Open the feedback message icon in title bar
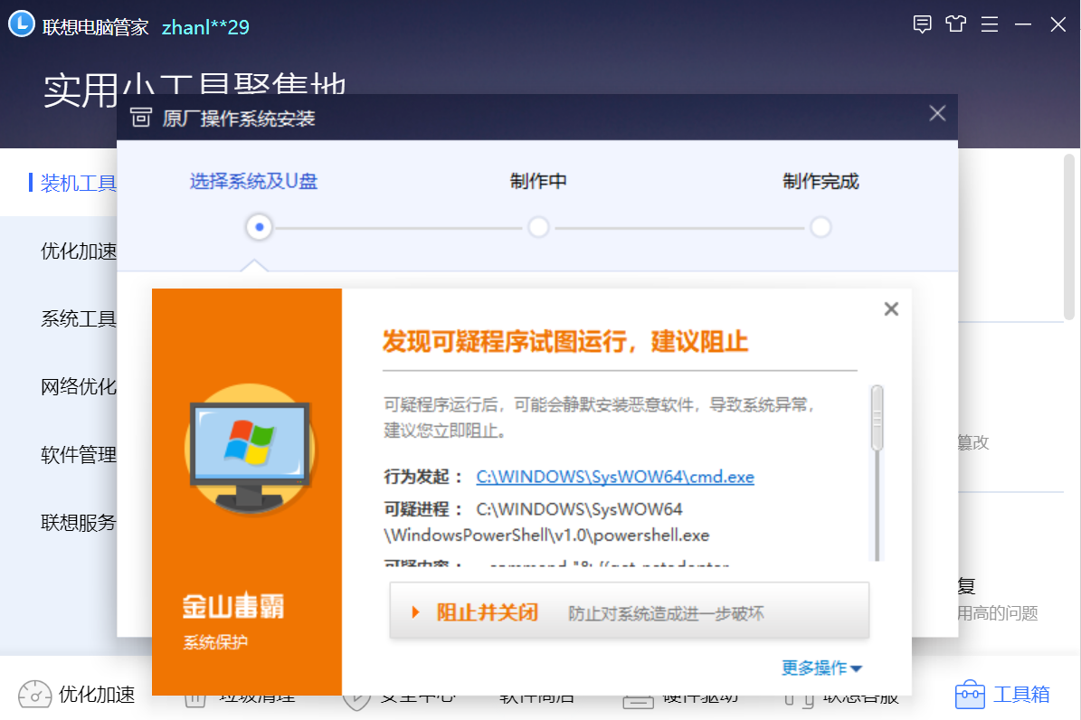Image resolution: width=1081 pixels, height=720 pixels. 922,24
